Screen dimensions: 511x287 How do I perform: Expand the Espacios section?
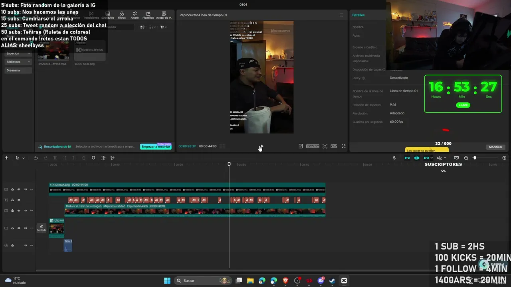point(18,53)
